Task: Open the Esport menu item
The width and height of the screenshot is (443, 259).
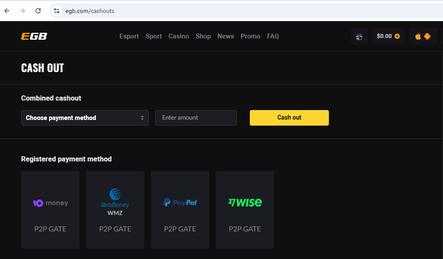Action: pos(129,36)
